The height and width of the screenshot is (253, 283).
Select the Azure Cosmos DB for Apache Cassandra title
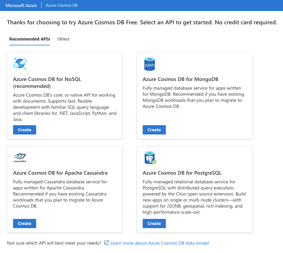point(60,173)
